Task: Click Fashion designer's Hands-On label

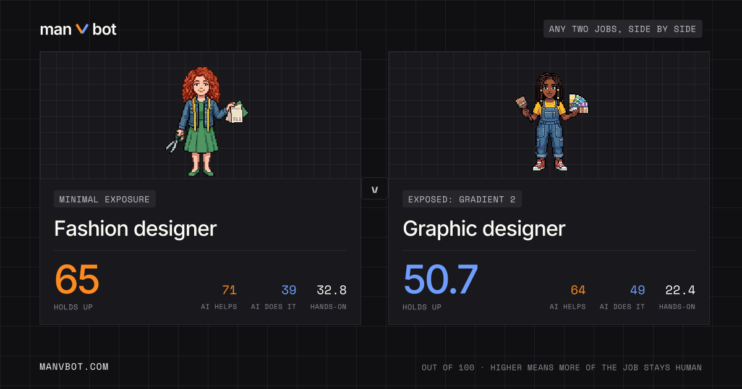Action: point(328,307)
